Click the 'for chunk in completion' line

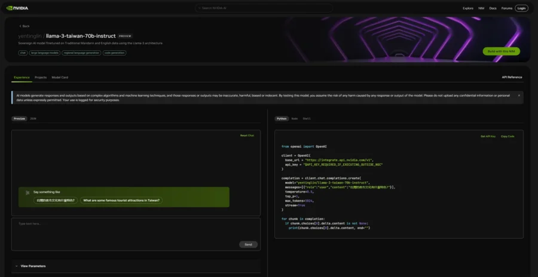[x=303, y=219]
